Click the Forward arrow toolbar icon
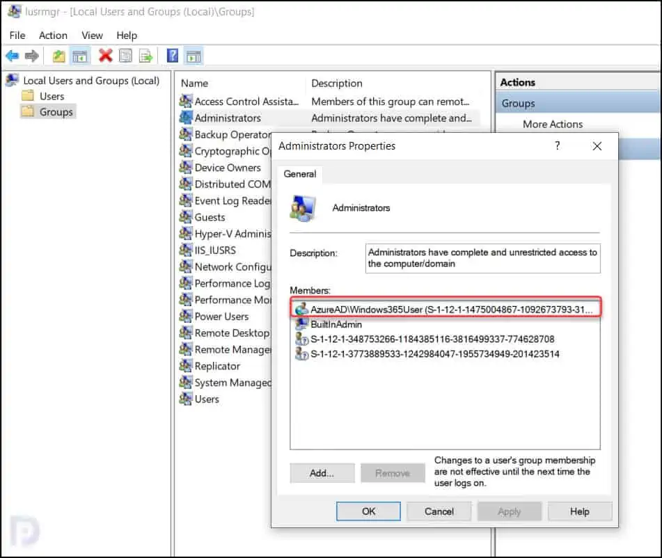The width and height of the screenshot is (662, 558). [32, 56]
